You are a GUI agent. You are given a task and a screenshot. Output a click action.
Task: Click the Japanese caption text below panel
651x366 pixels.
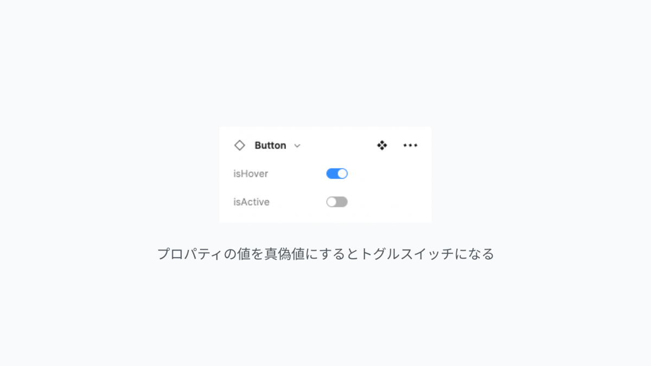pos(325,254)
